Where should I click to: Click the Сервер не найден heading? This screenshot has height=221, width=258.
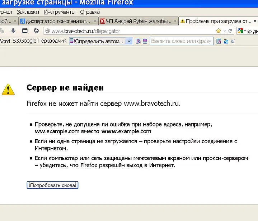click(65, 88)
